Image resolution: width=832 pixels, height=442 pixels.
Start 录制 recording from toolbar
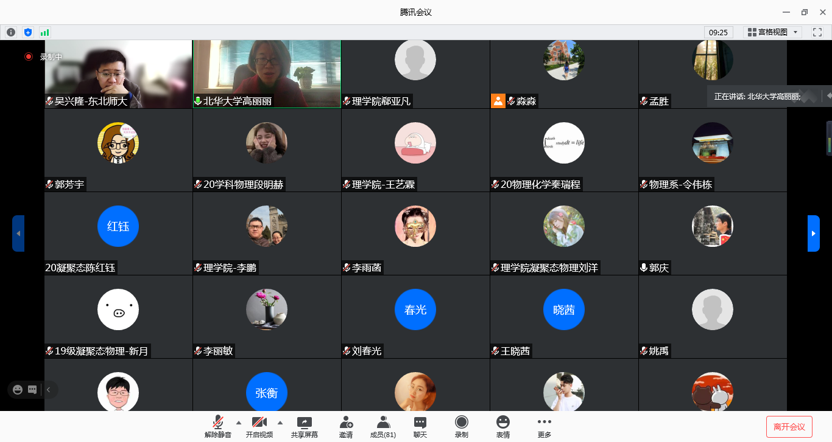(x=462, y=426)
